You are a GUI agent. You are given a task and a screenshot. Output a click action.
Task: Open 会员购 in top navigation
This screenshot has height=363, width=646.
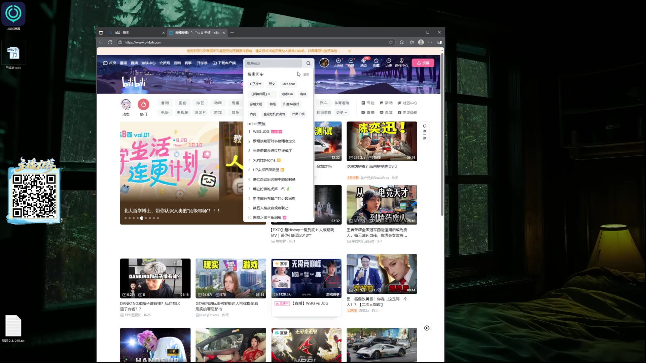pos(165,63)
